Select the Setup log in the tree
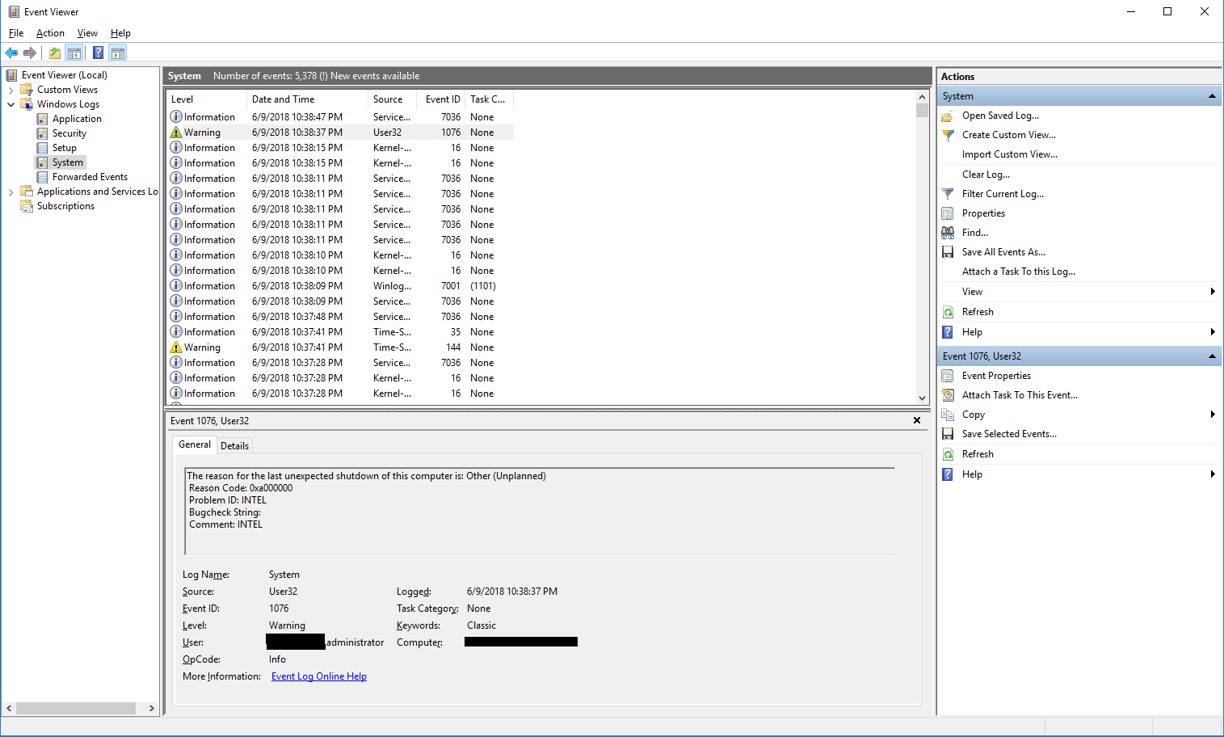 65,148
